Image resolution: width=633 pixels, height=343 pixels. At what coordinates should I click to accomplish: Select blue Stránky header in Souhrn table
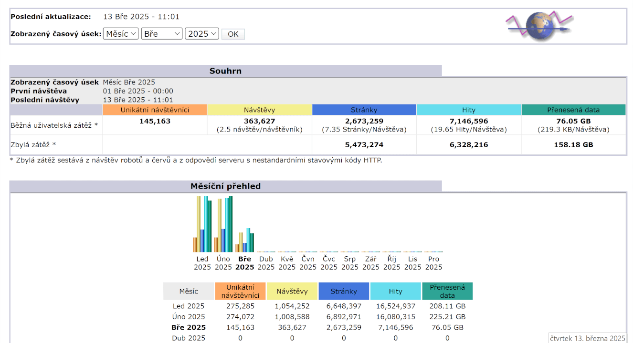pyautogui.click(x=364, y=110)
